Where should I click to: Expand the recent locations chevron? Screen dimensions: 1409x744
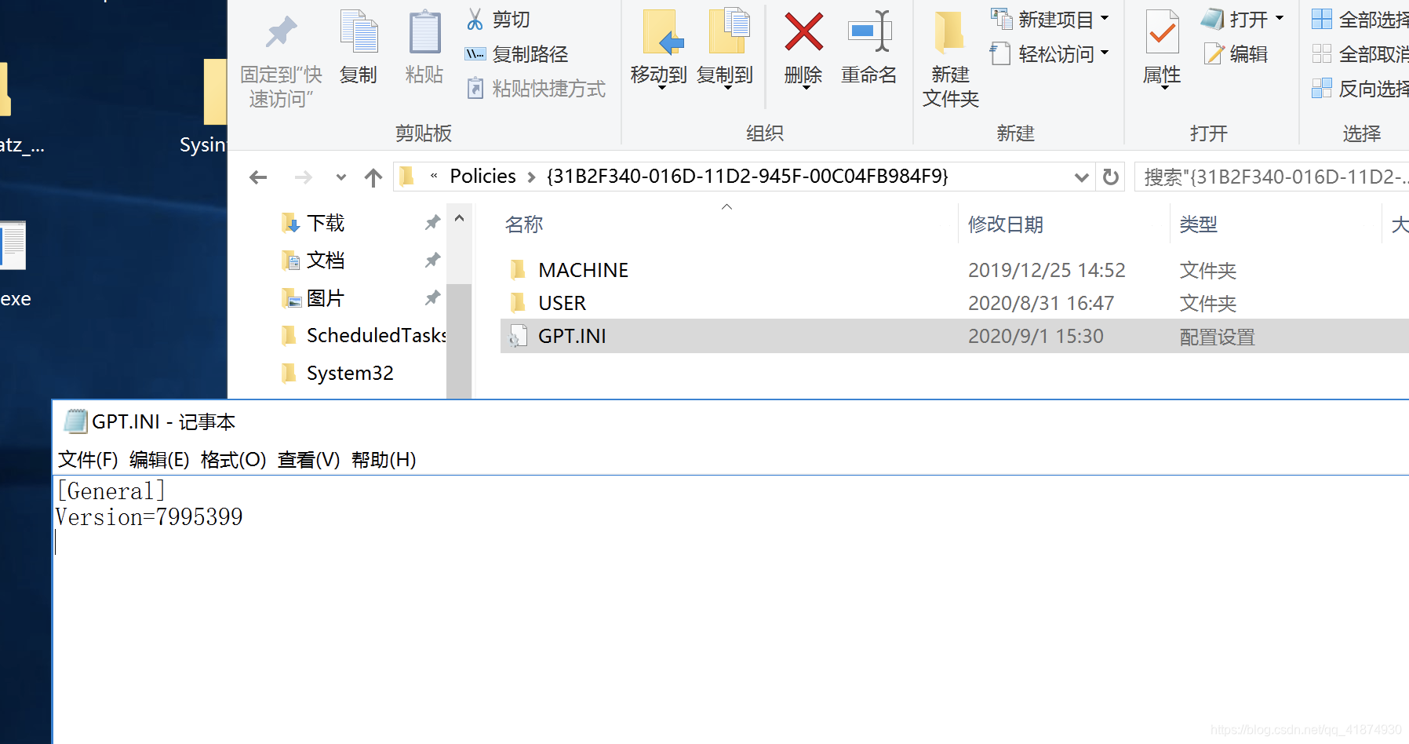click(341, 177)
